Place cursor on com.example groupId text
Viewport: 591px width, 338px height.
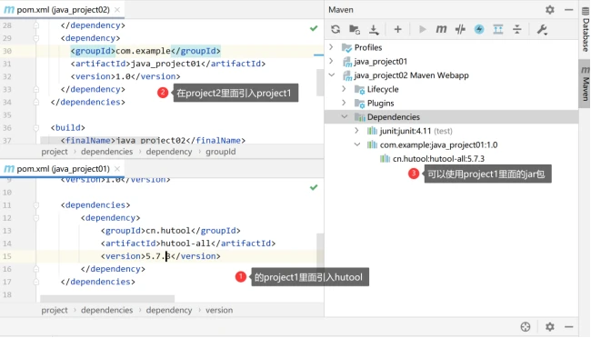(144, 51)
